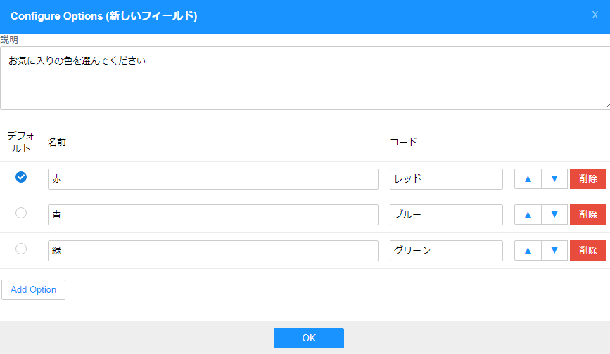Edit the name field containing 緑
This screenshot has height=354, width=610.
point(213,250)
